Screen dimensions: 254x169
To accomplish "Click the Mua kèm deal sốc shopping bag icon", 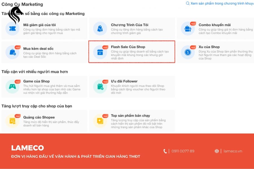I will (12, 52).
